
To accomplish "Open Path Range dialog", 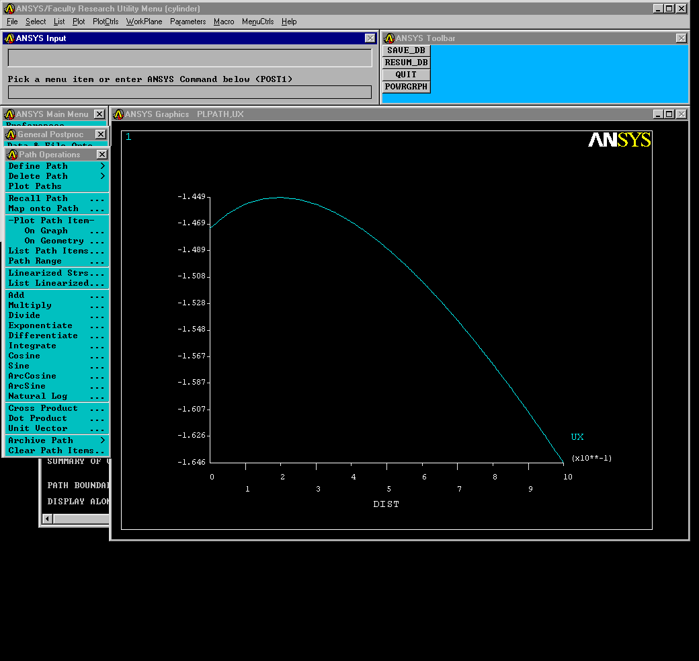I will (x=56, y=262).
